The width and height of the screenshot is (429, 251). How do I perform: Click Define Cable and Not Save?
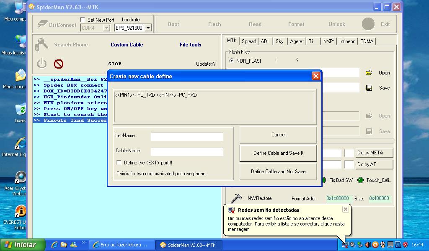pos(278,172)
